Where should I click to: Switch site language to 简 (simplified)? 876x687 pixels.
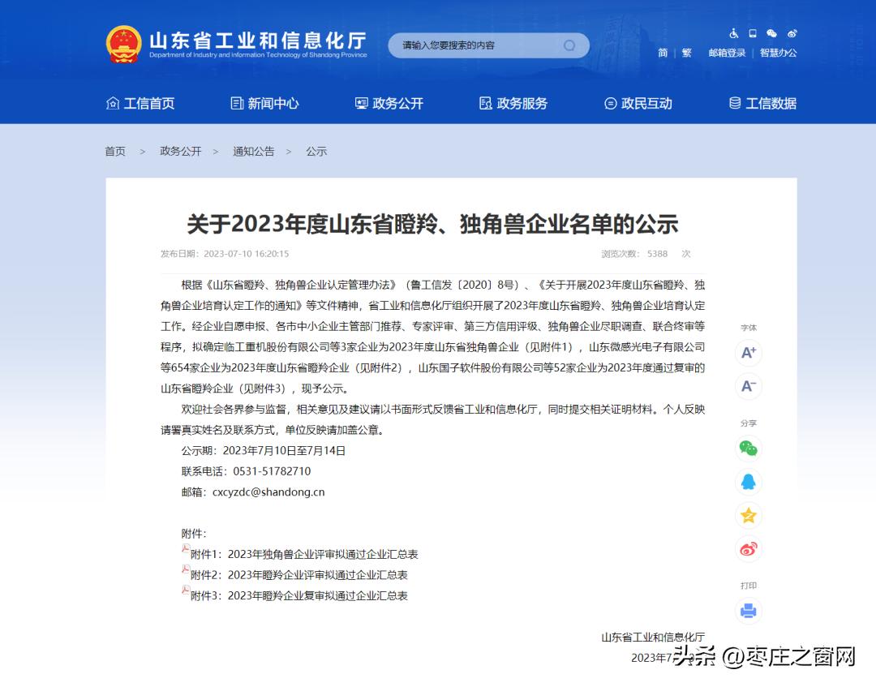[662, 52]
